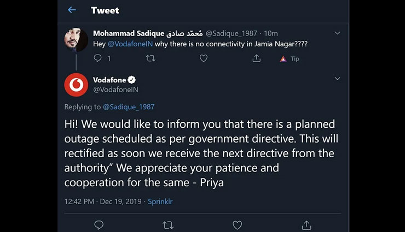Click the @VodafoneIN mention in Sadique's tweet
The height and width of the screenshot is (232, 405).
pos(130,44)
